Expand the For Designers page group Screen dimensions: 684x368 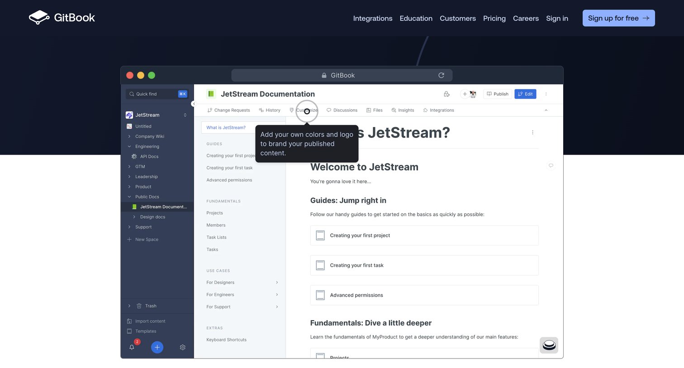pyautogui.click(x=277, y=283)
